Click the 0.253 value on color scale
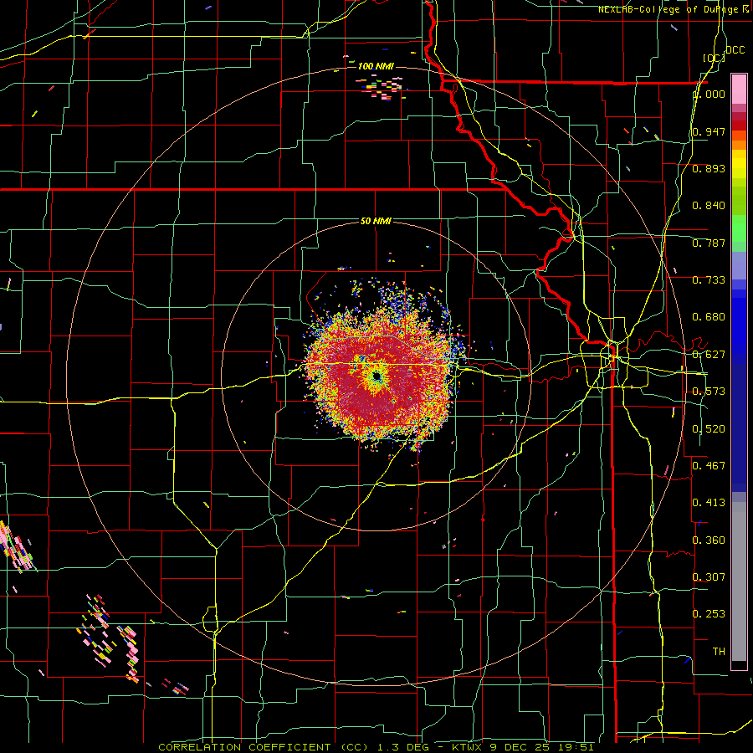The image size is (753, 753). (709, 614)
